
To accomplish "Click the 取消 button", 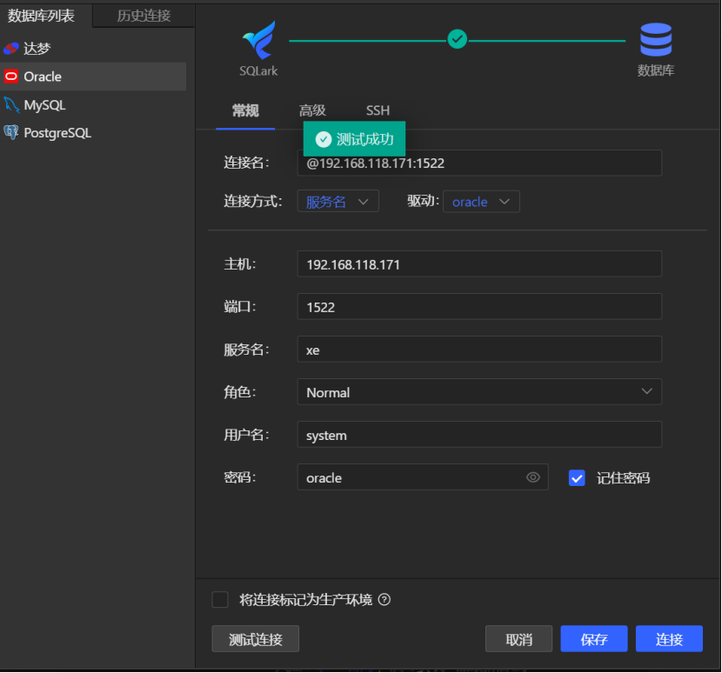I will pyautogui.click(x=519, y=639).
